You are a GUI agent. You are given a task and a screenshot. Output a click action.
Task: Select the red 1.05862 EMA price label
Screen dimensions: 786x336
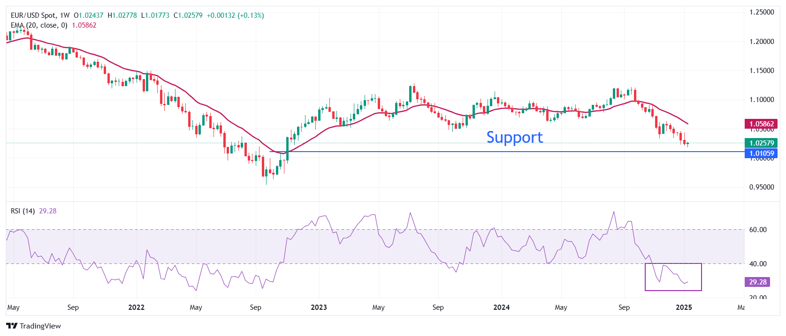(761, 124)
